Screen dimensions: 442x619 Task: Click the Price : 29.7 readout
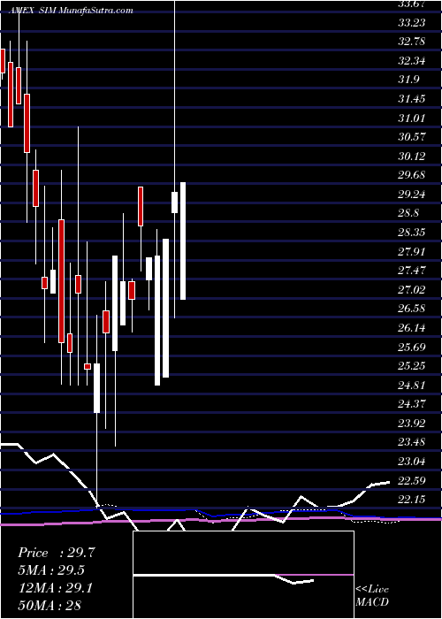(57, 553)
